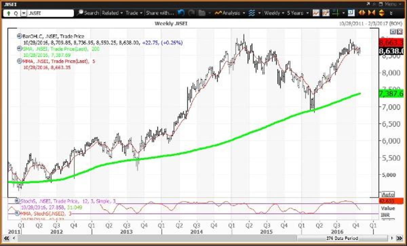Click the 276 Data Period scrollbar thumb
This screenshot has height=246, width=407.
(x=343, y=238)
